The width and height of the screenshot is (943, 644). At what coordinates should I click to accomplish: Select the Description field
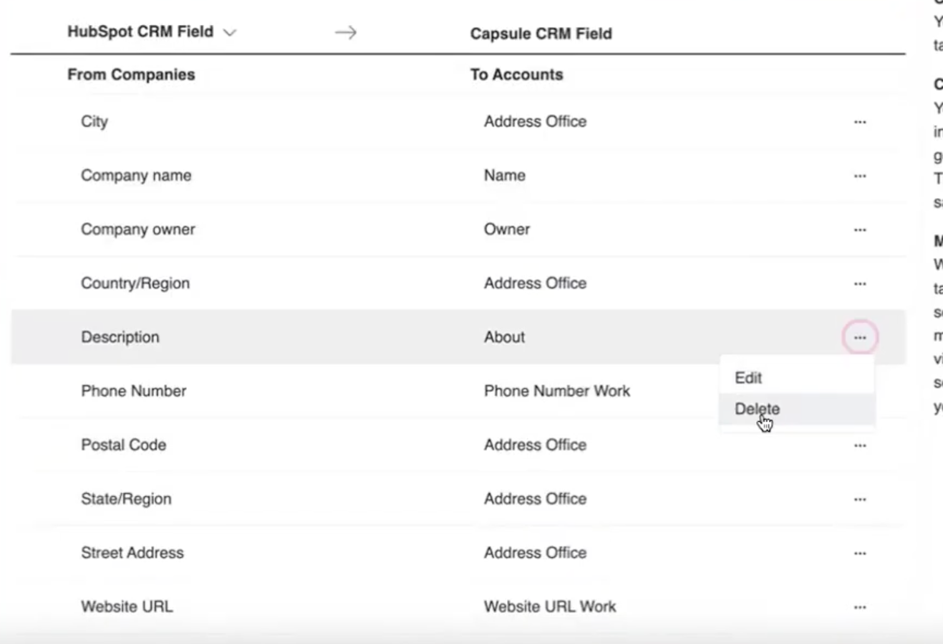[120, 337]
